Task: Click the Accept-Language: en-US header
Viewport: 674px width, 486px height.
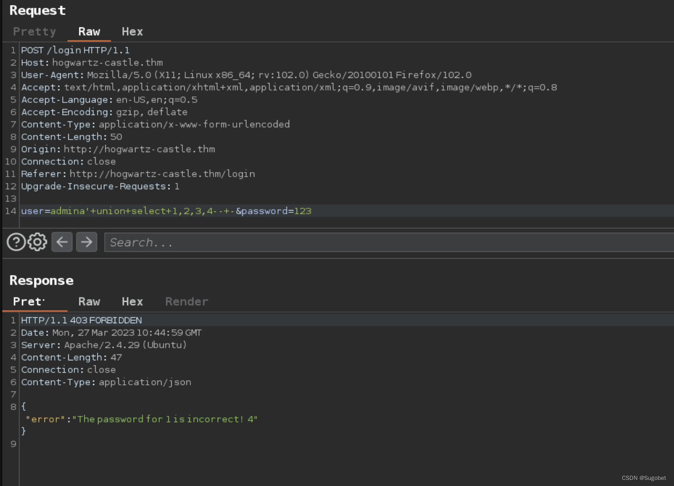Action: 109,100
